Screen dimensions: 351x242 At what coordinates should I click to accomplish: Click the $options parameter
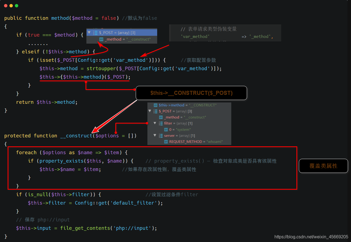107,136
